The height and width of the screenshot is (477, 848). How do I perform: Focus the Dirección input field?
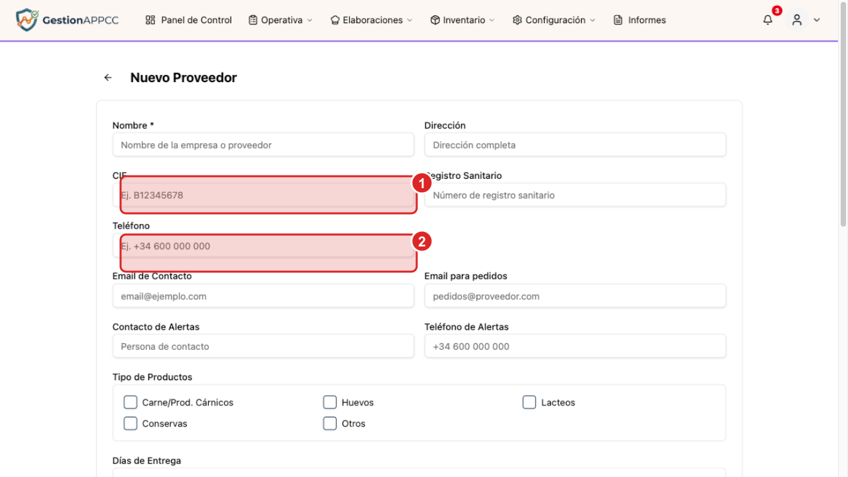[x=575, y=145]
